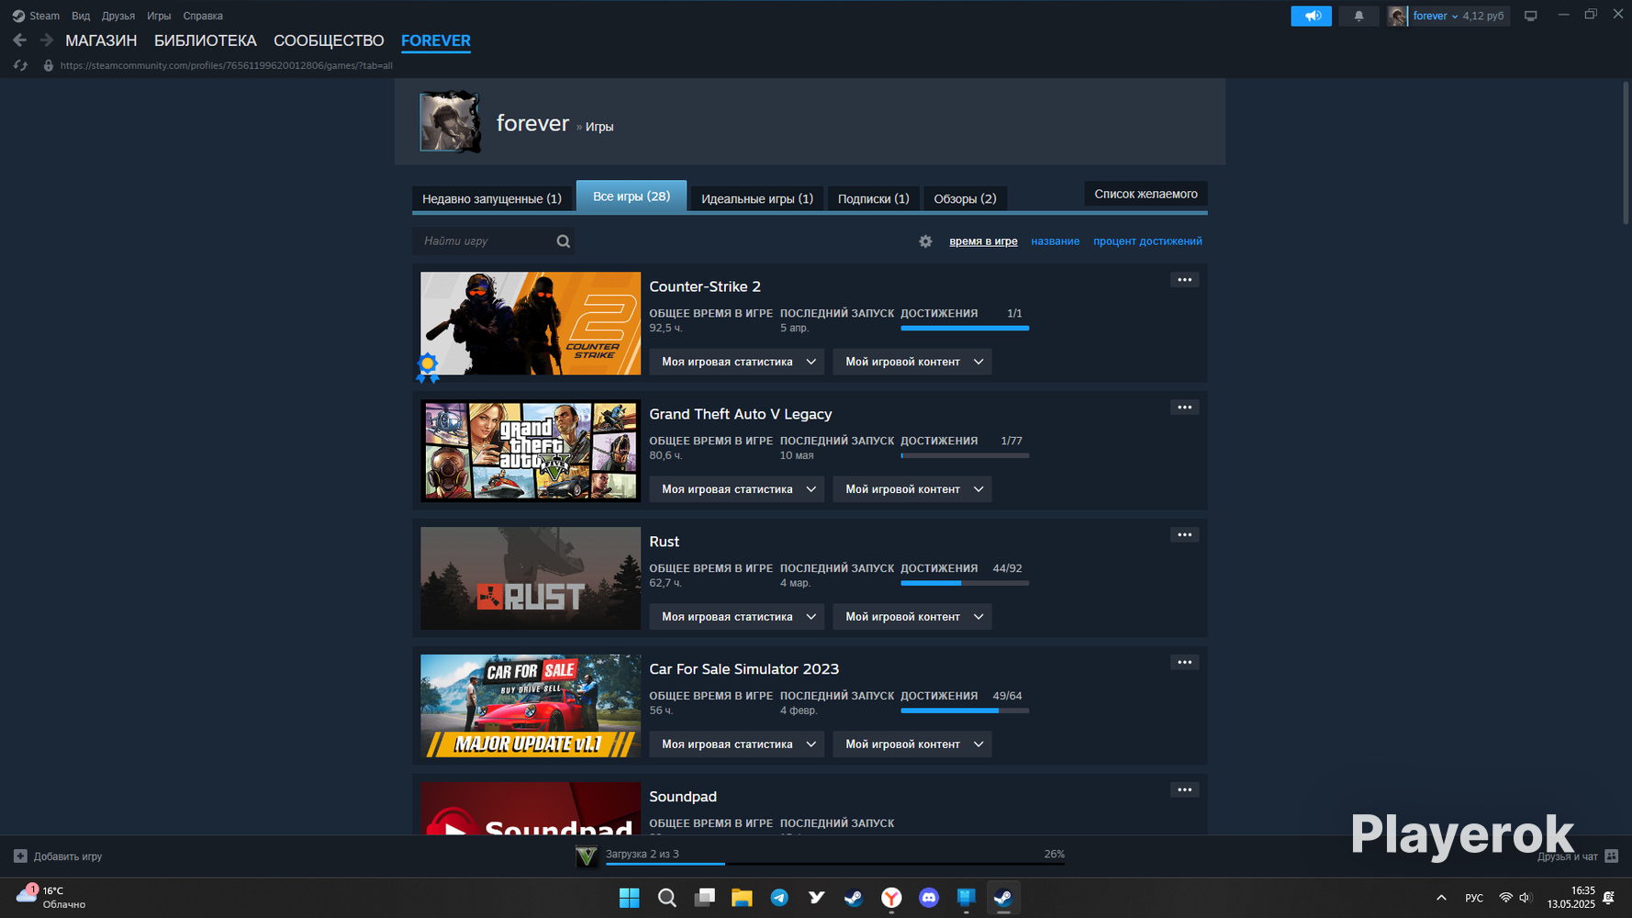Click the Steam news megaphone icon
1632x918 pixels.
1312,16
